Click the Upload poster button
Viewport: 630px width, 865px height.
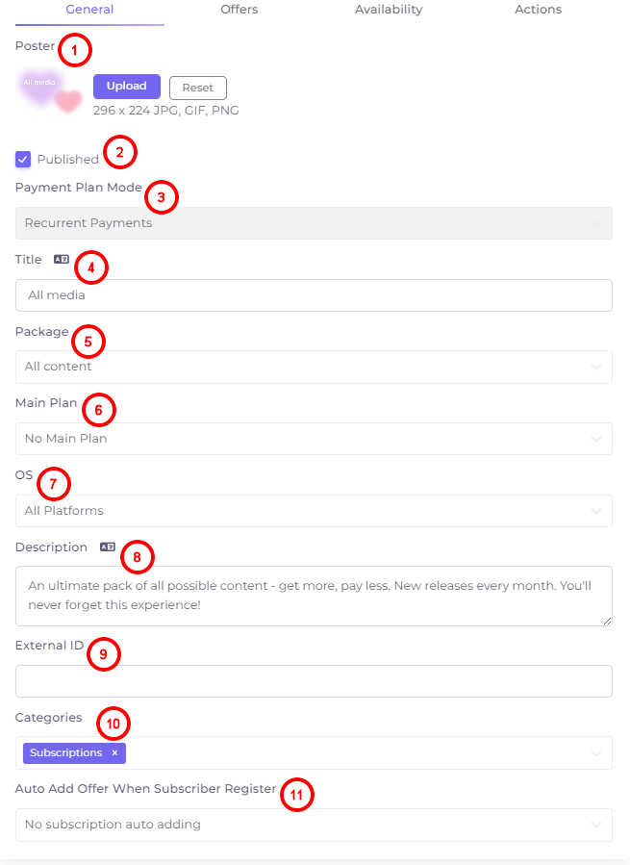127,87
